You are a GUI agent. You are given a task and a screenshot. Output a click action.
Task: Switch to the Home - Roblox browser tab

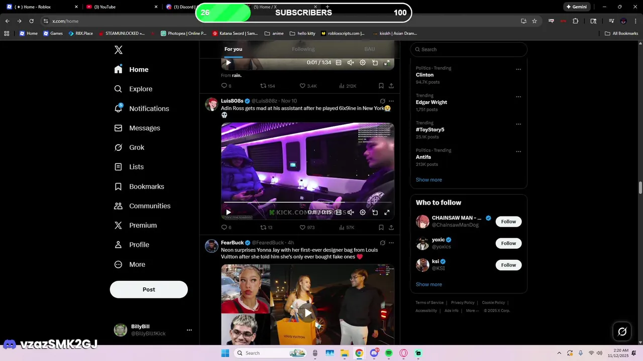(x=41, y=7)
